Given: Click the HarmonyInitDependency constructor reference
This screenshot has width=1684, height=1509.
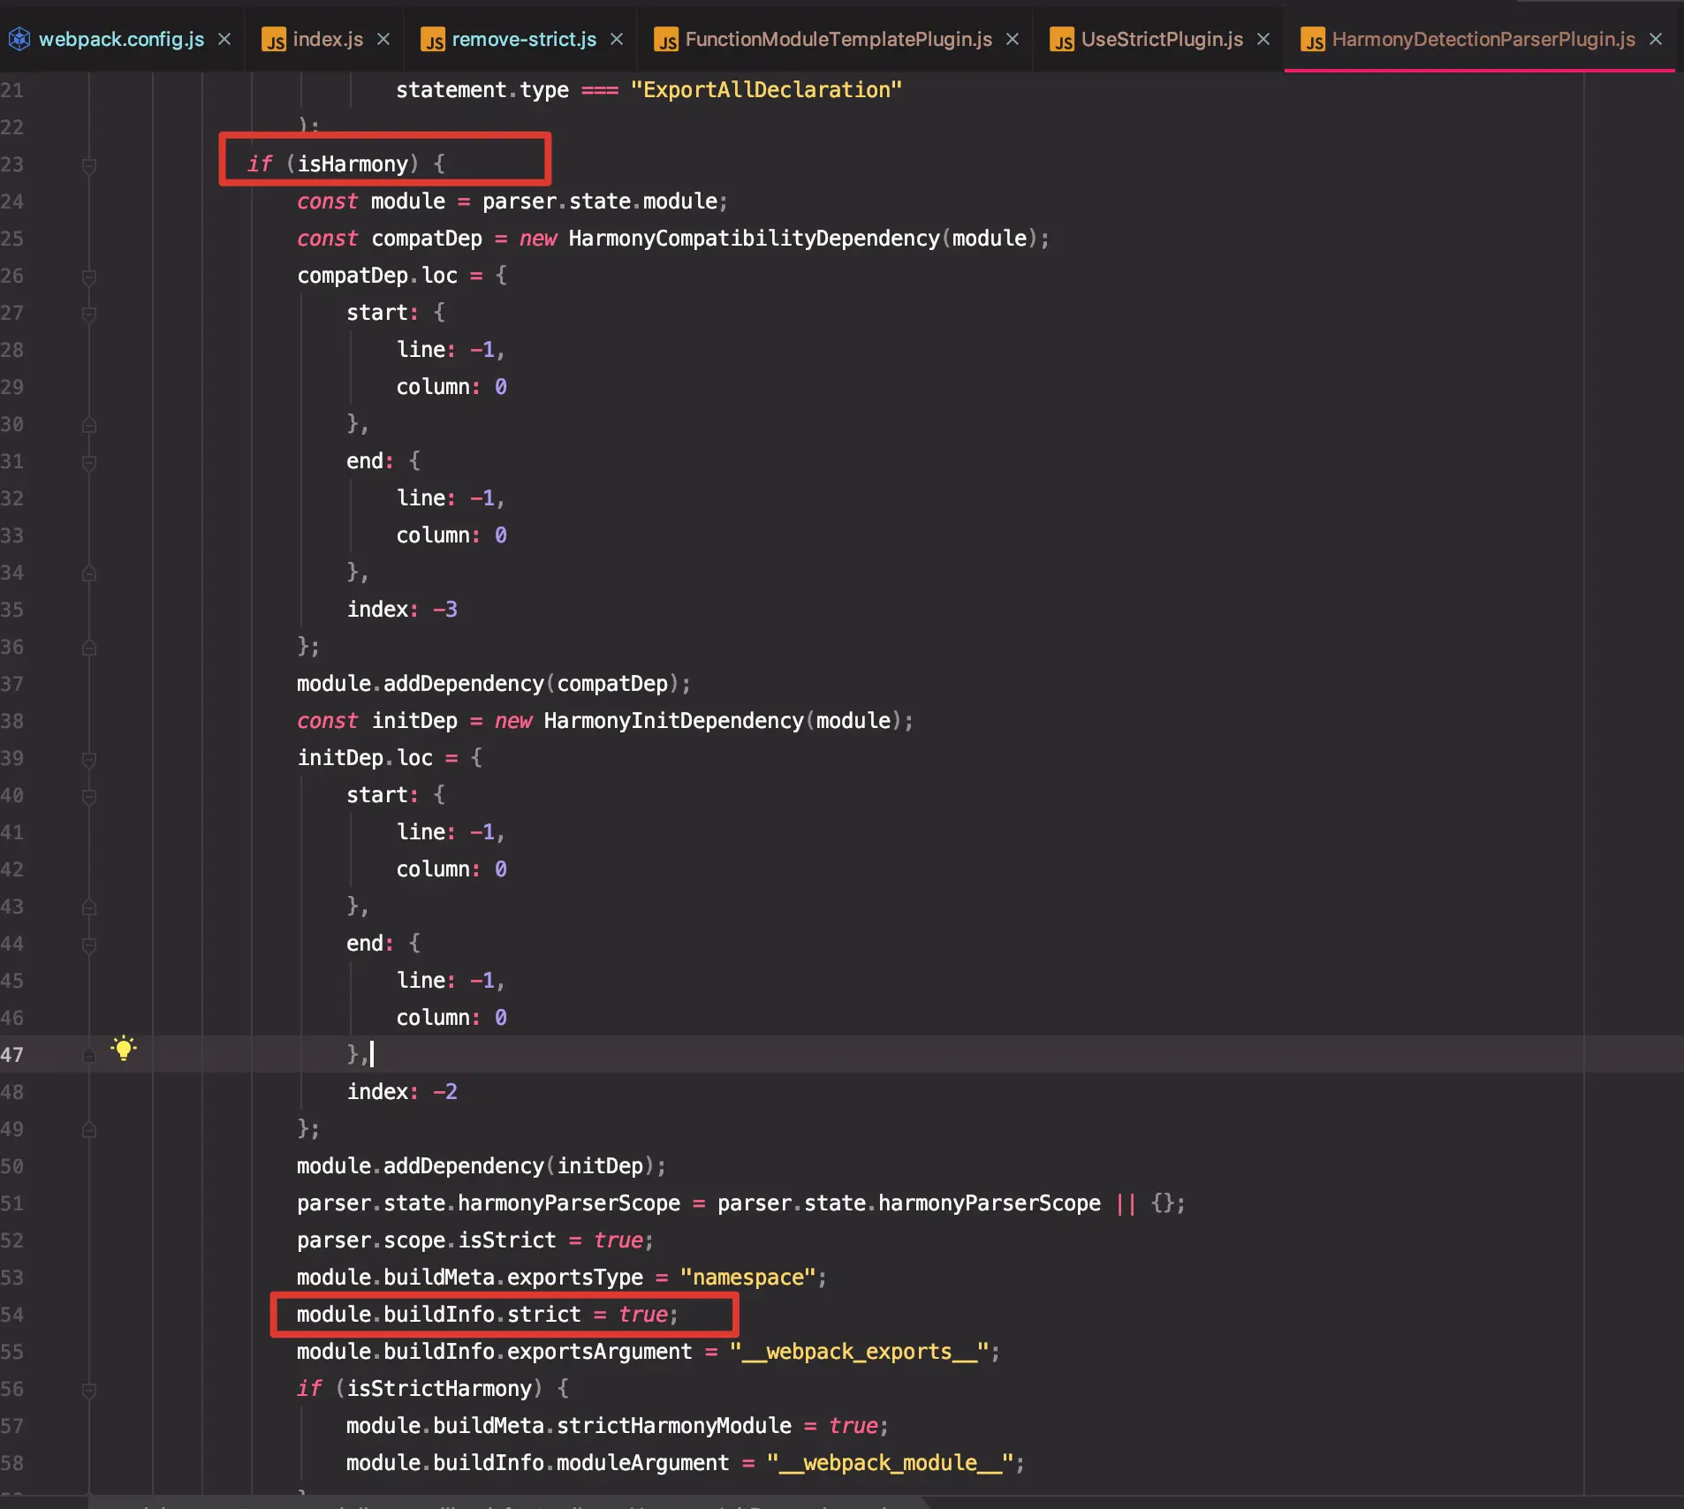Looking at the screenshot, I should click(673, 721).
